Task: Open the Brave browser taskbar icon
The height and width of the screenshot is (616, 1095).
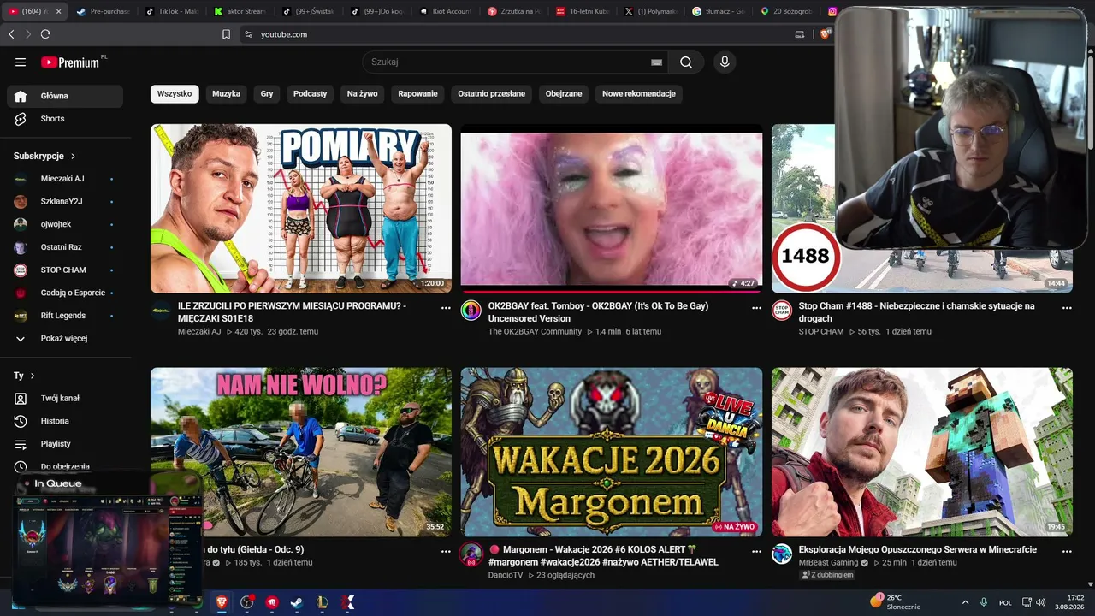Action: pos(222,602)
